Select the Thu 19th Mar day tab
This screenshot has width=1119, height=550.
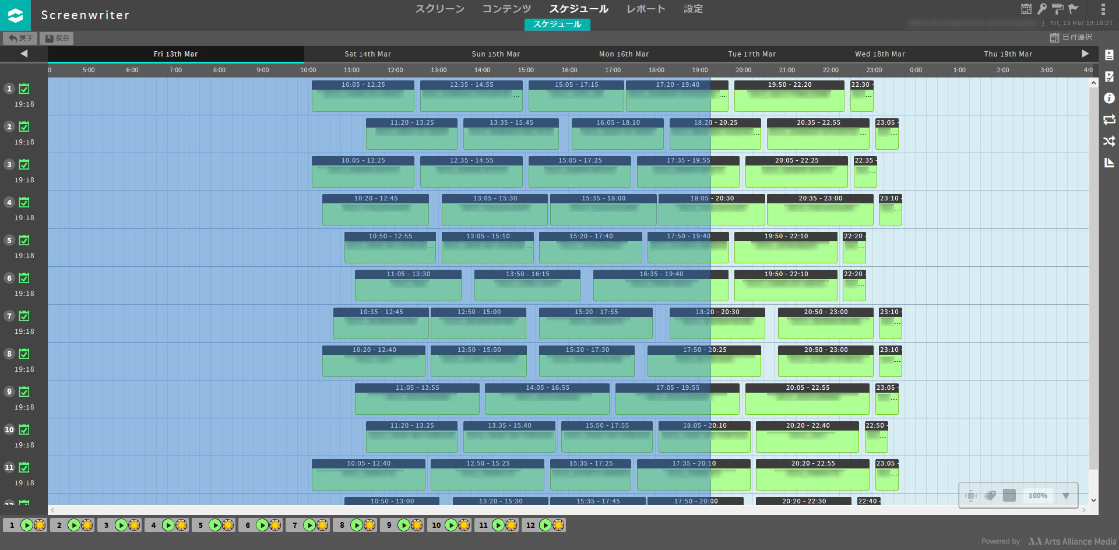click(x=1008, y=54)
